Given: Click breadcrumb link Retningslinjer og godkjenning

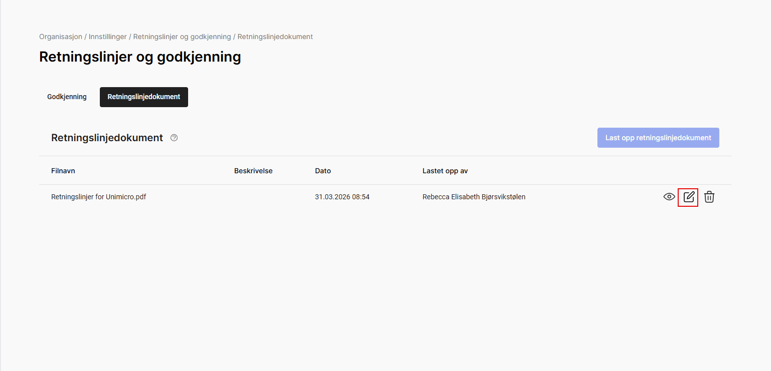Looking at the screenshot, I should tap(182, 37).
